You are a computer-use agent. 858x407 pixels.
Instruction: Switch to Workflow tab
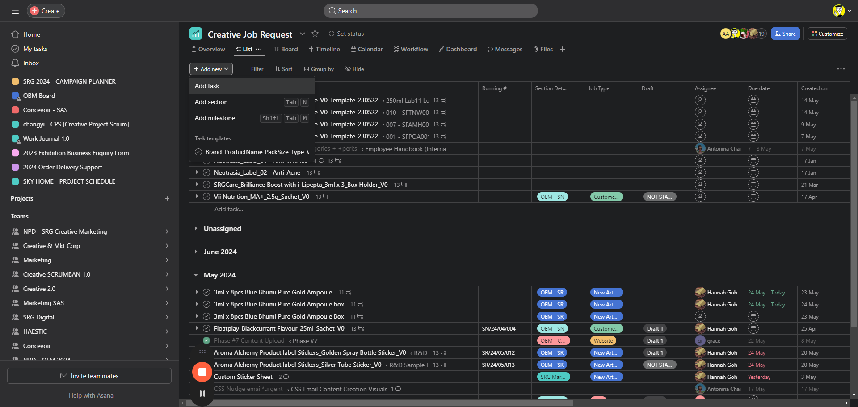[411, 49]
